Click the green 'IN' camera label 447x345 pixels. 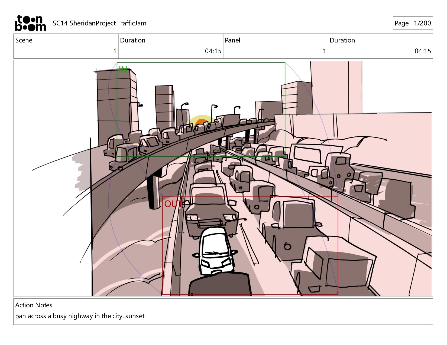coord(123,70)
